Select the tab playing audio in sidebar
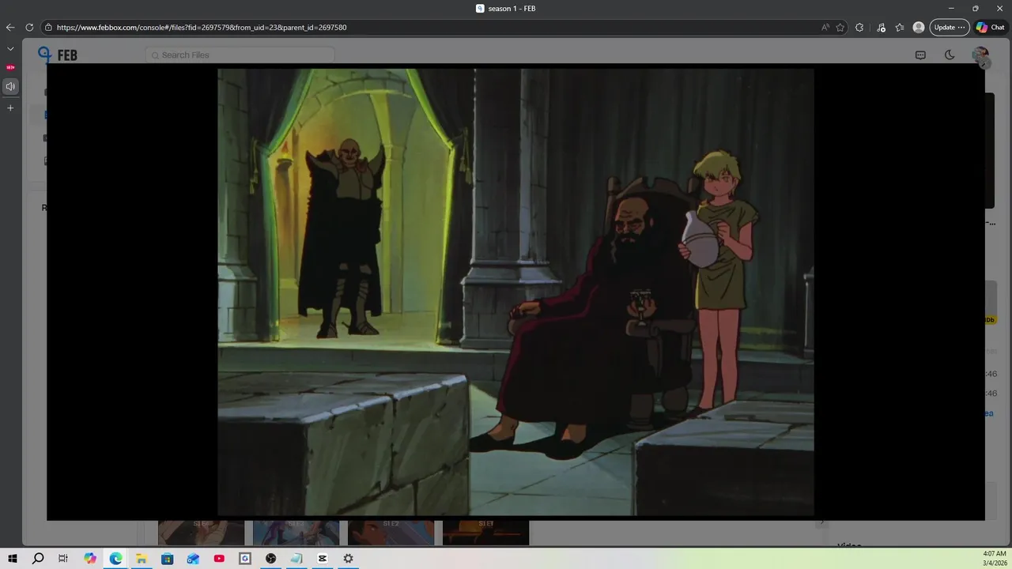 point(10,86)
